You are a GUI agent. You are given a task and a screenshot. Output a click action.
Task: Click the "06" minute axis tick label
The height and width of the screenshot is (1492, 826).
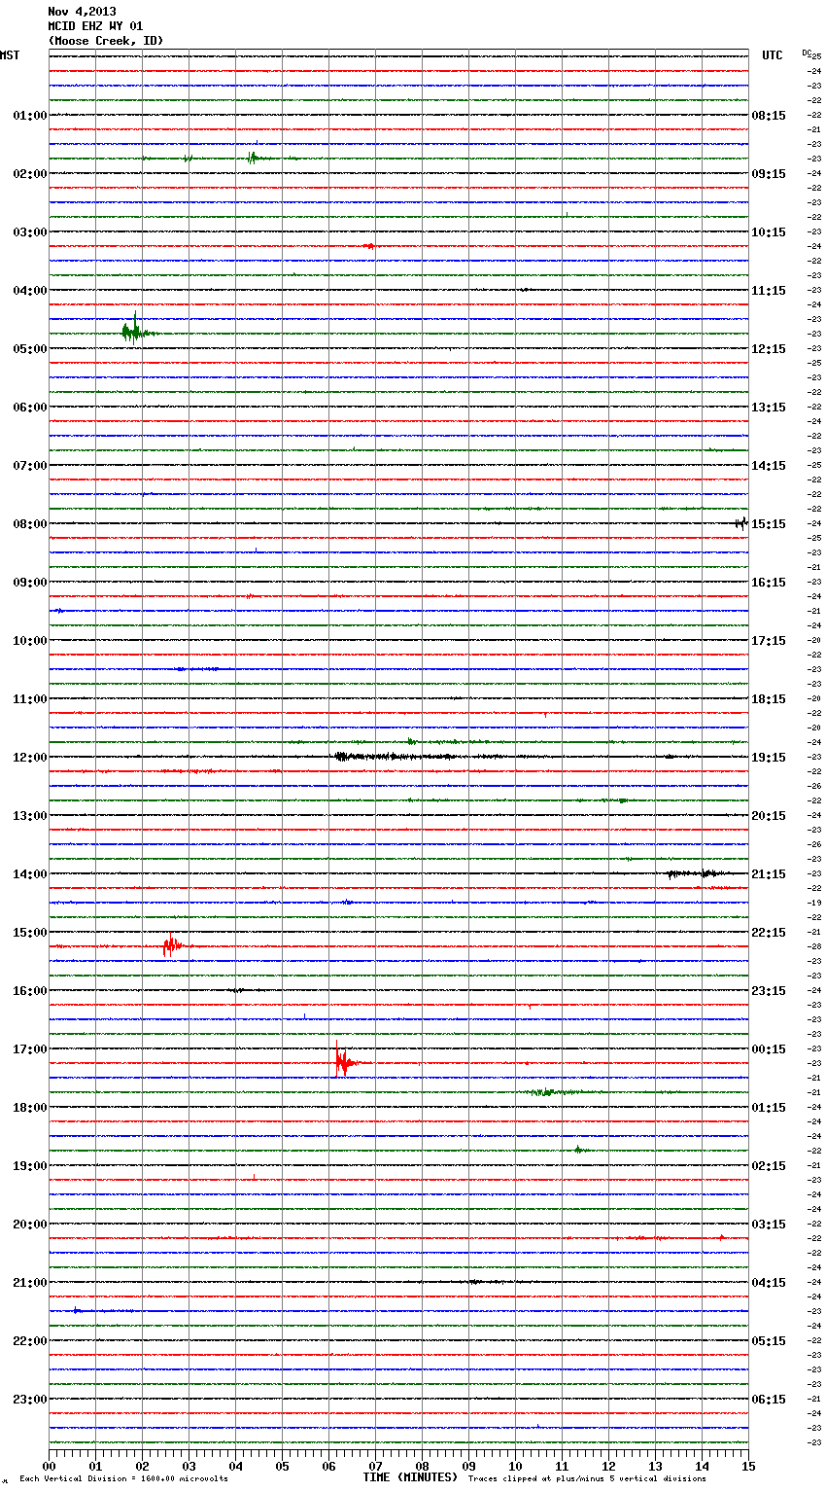pyautogui.click(x=328, y=1466)
